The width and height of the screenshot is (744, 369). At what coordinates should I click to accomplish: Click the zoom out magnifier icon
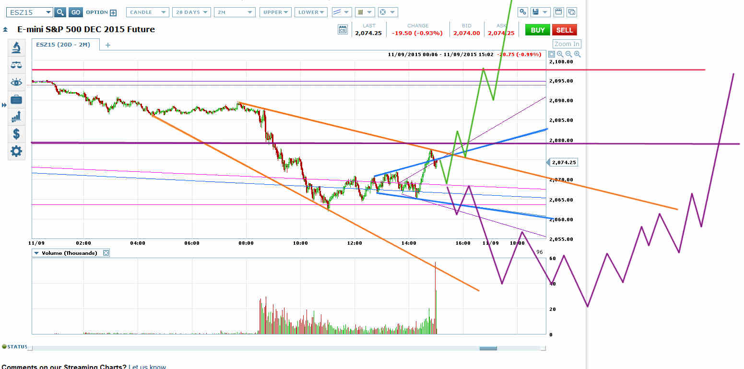[568, 54]
